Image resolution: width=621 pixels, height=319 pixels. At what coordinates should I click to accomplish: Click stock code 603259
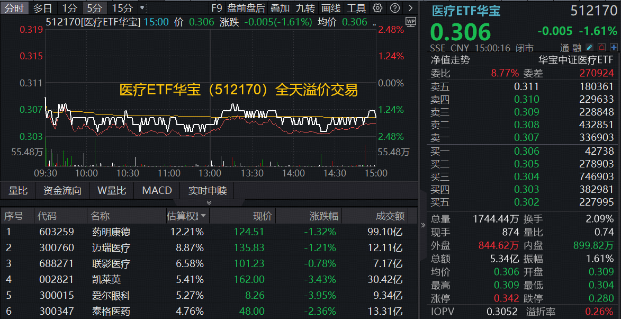57,232
